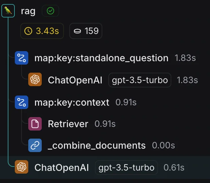Click the 3.43s latency badge

click(42, 31)
